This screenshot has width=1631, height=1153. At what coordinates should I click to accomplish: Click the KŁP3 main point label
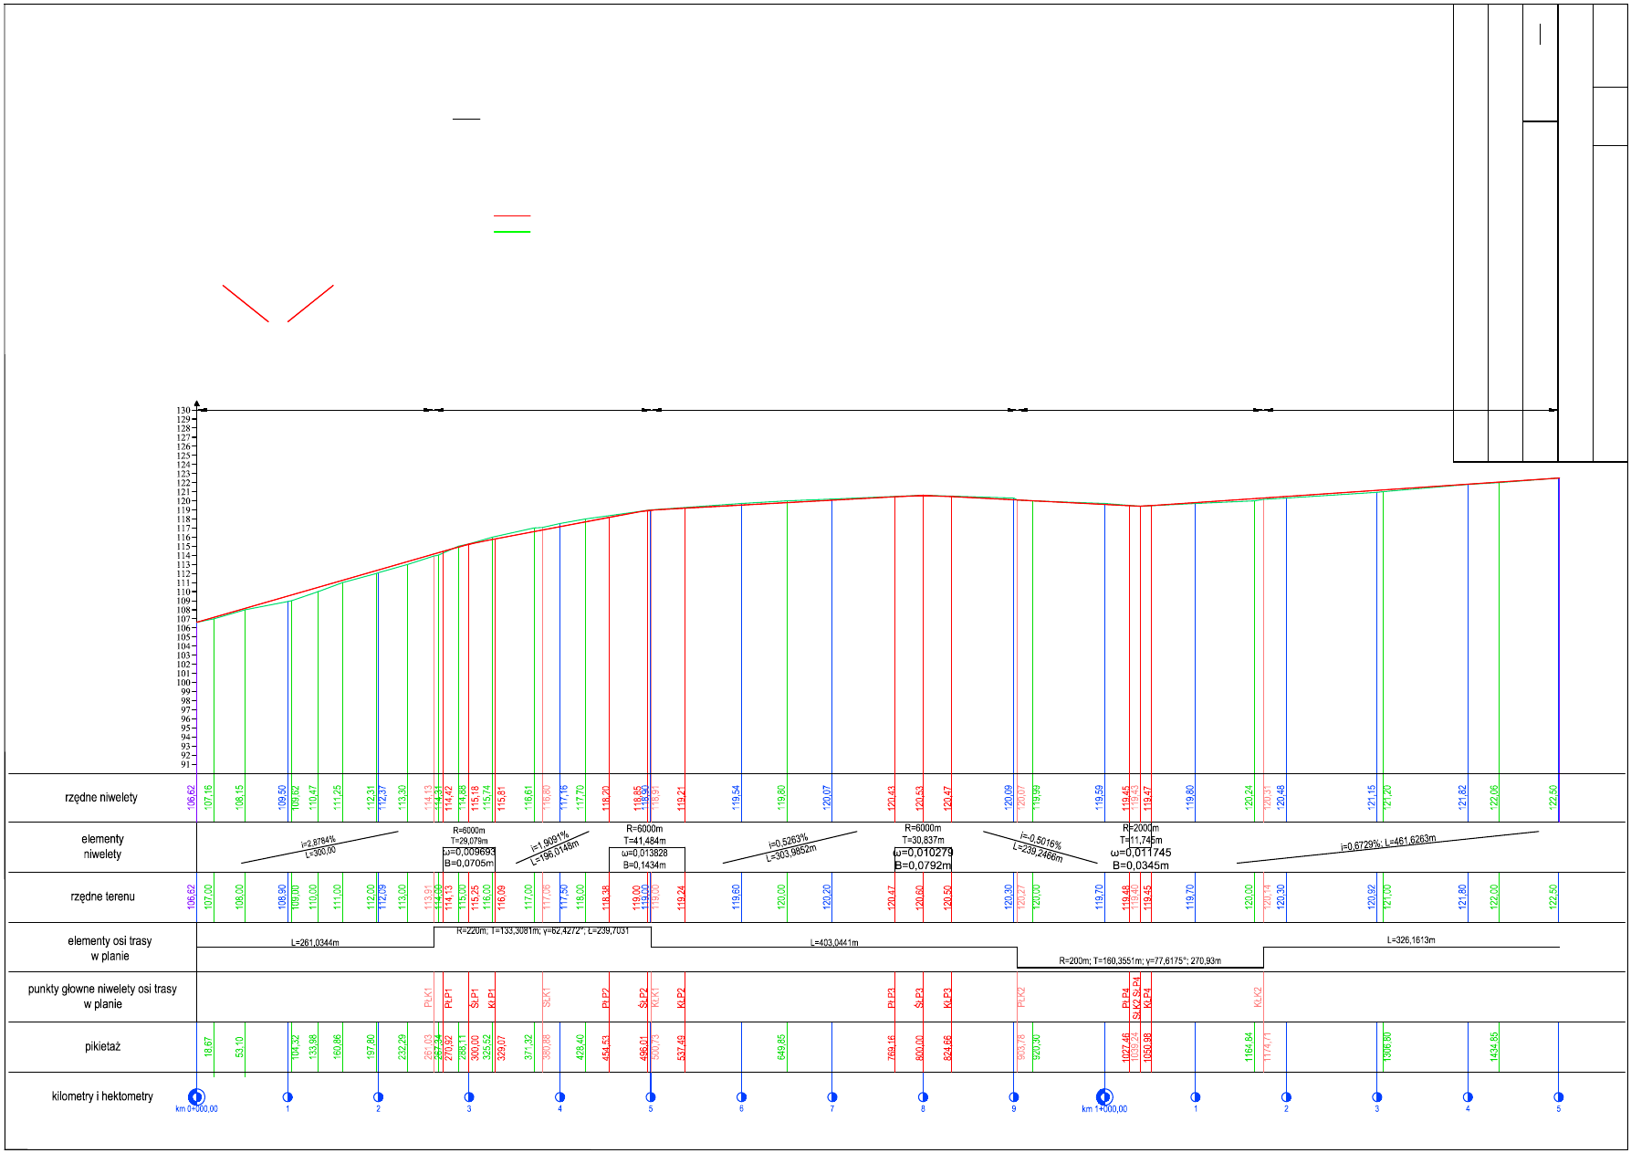pos(947,998)
